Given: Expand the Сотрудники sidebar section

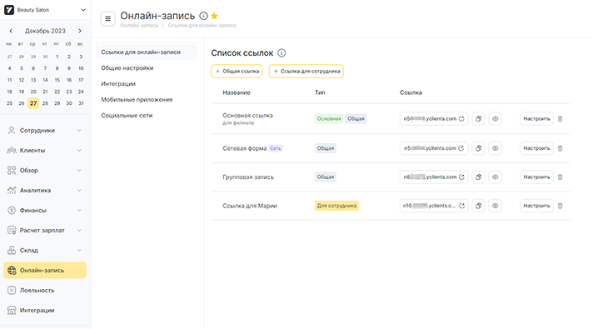Looking at the screenshot, I should click(x=45, y=131).
